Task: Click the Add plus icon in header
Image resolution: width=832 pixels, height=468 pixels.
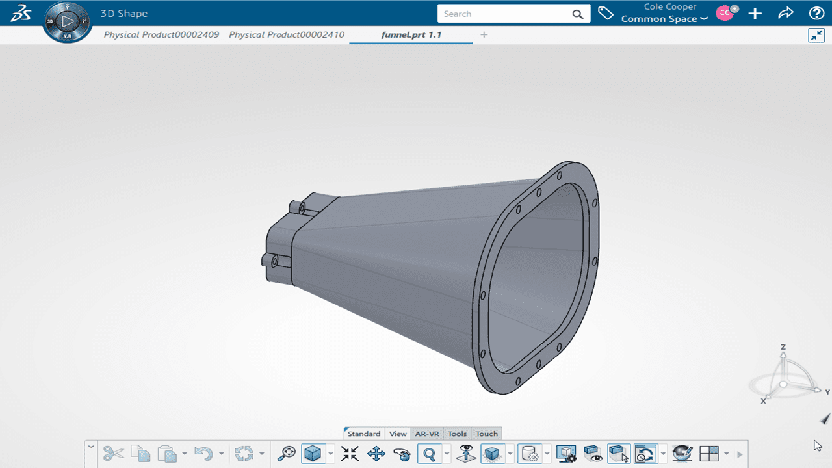Action: click(755, 14)
